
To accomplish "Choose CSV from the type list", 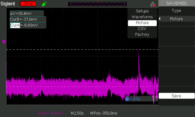I will tap(142, 29).
